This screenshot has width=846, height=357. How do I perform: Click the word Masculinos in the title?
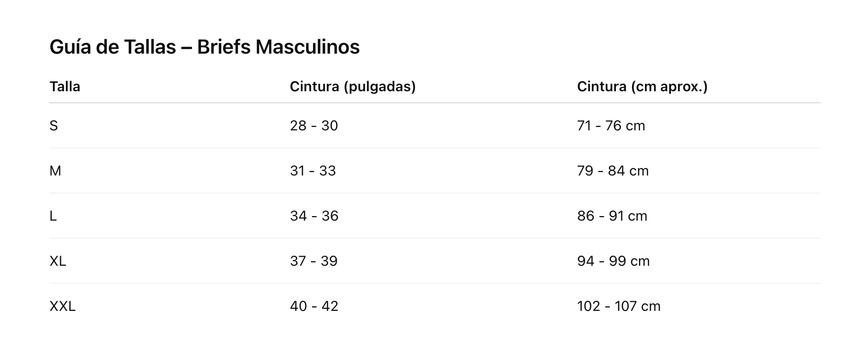(307, 47)
